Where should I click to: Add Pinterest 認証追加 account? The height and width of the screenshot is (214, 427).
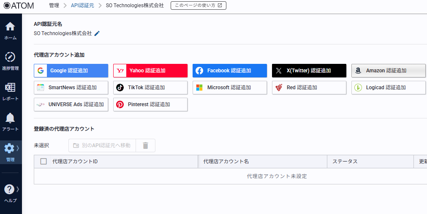coord(150,104)
